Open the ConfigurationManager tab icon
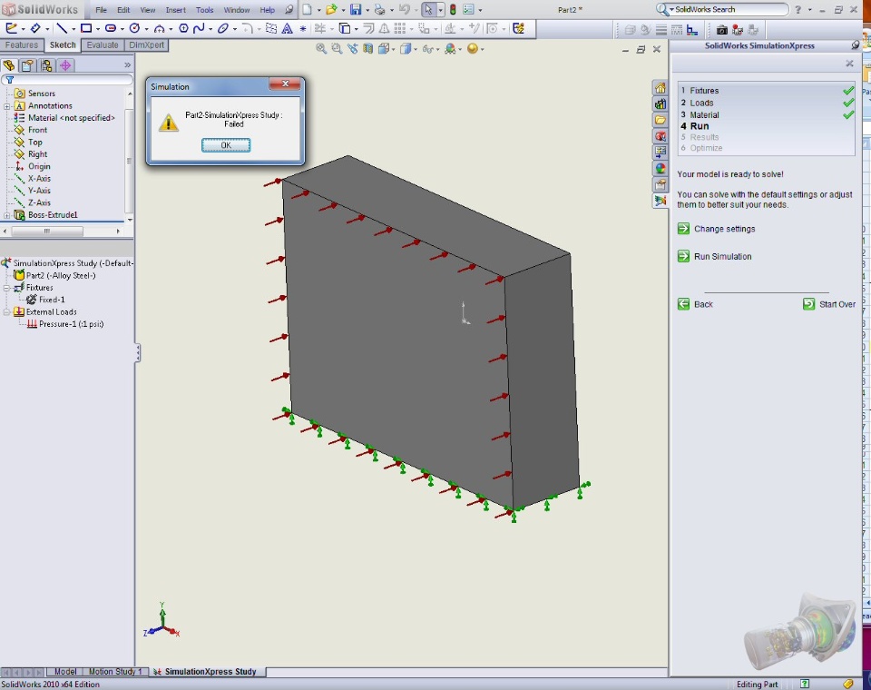This screenshot has width=871, height=690. point(46,65)
